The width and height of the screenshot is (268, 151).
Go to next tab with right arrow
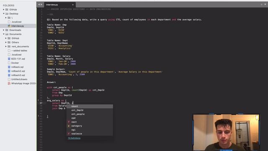tap(41, 5)
